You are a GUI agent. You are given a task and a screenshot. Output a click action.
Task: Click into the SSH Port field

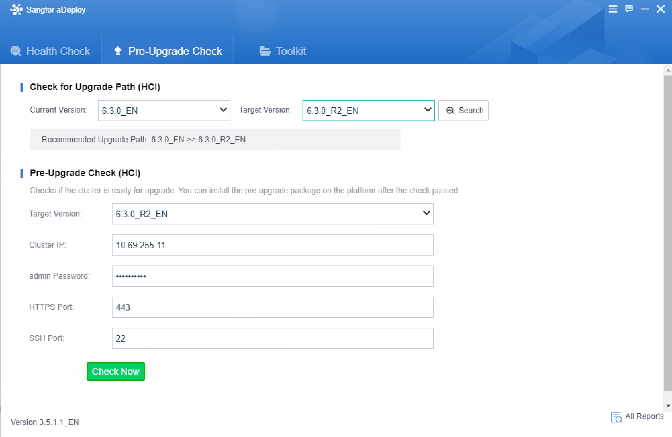point(273,338)
